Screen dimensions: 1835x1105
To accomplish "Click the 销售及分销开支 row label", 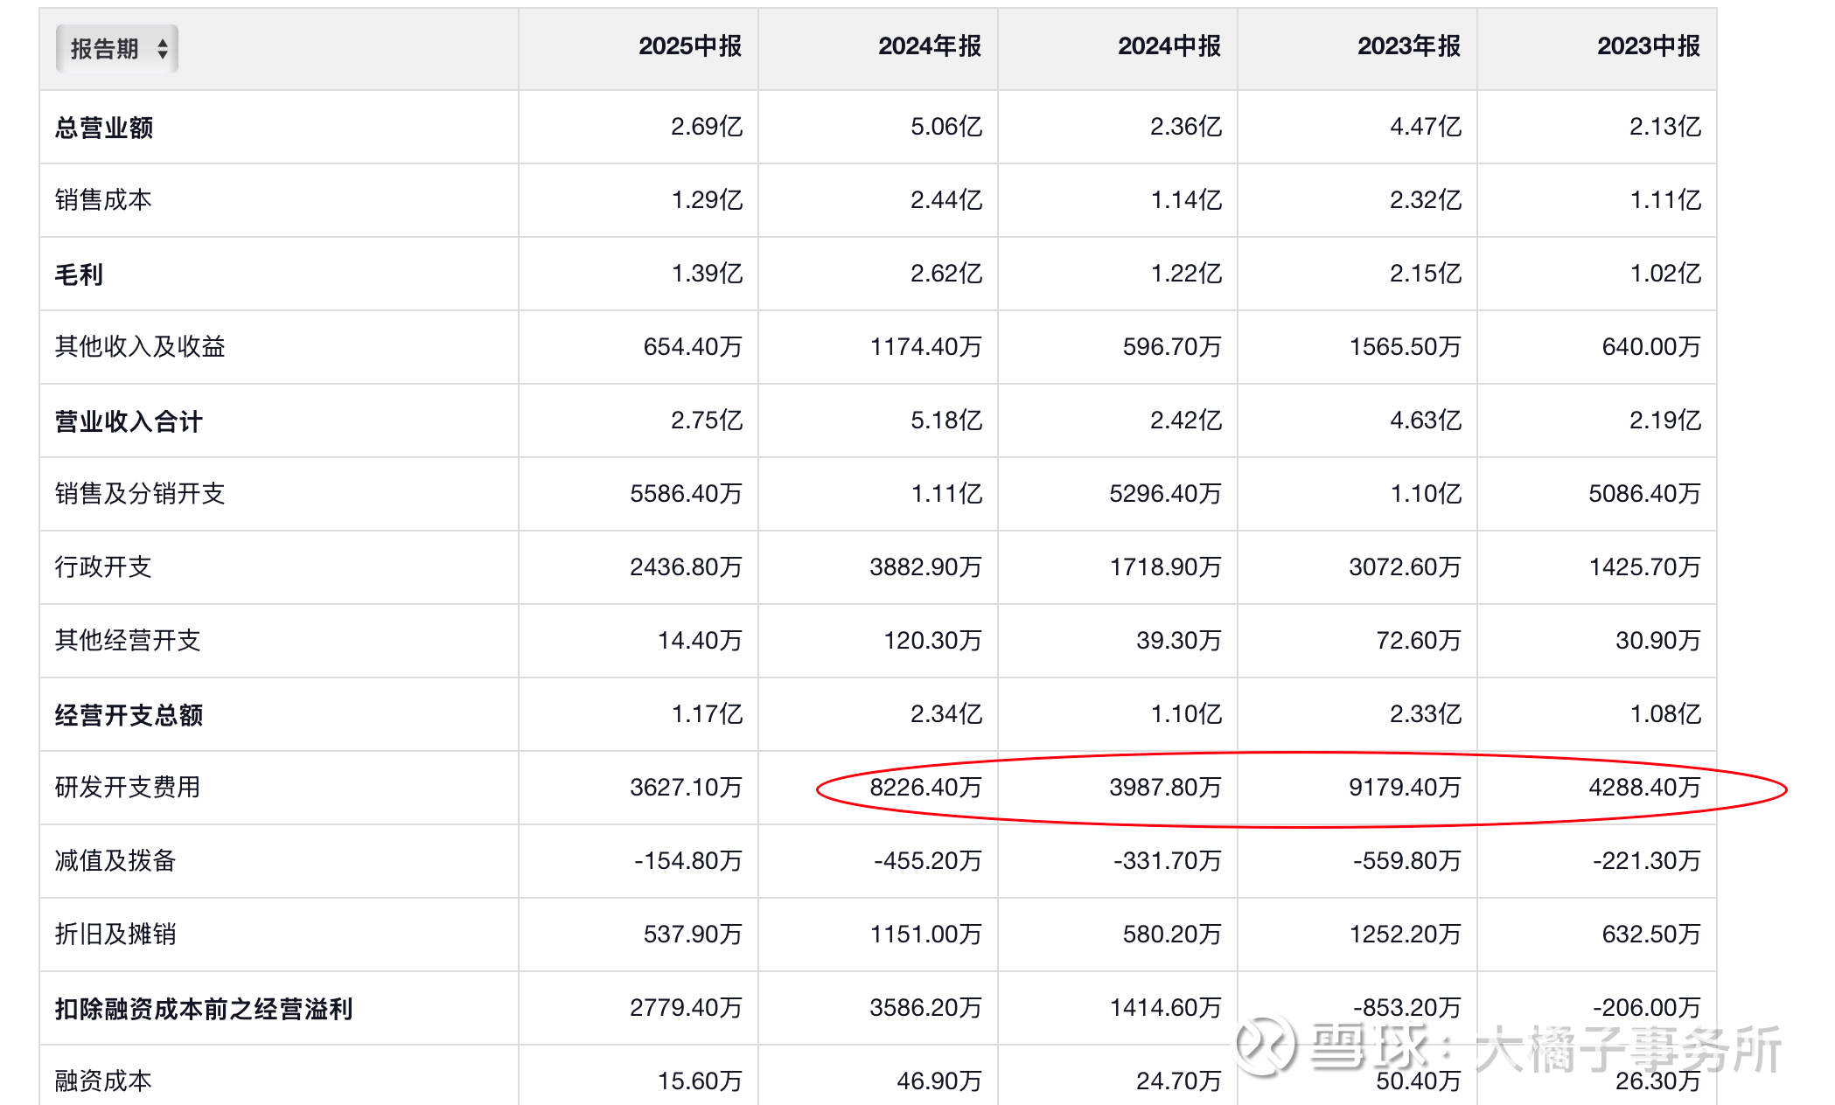I will 140,494.
